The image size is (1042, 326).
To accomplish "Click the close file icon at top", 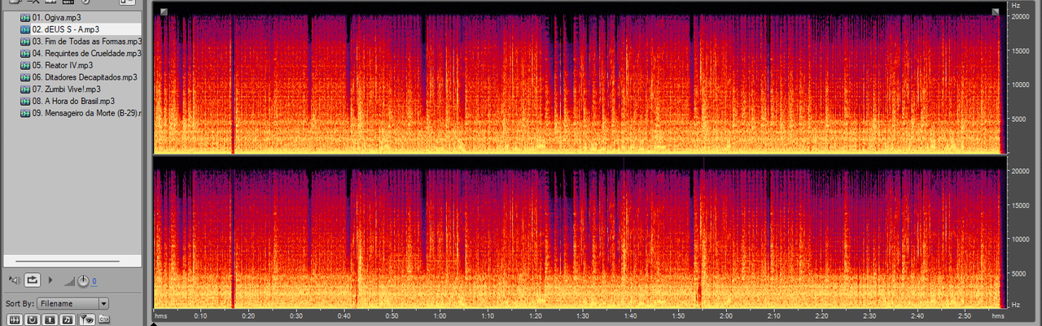I will (33, 2).
